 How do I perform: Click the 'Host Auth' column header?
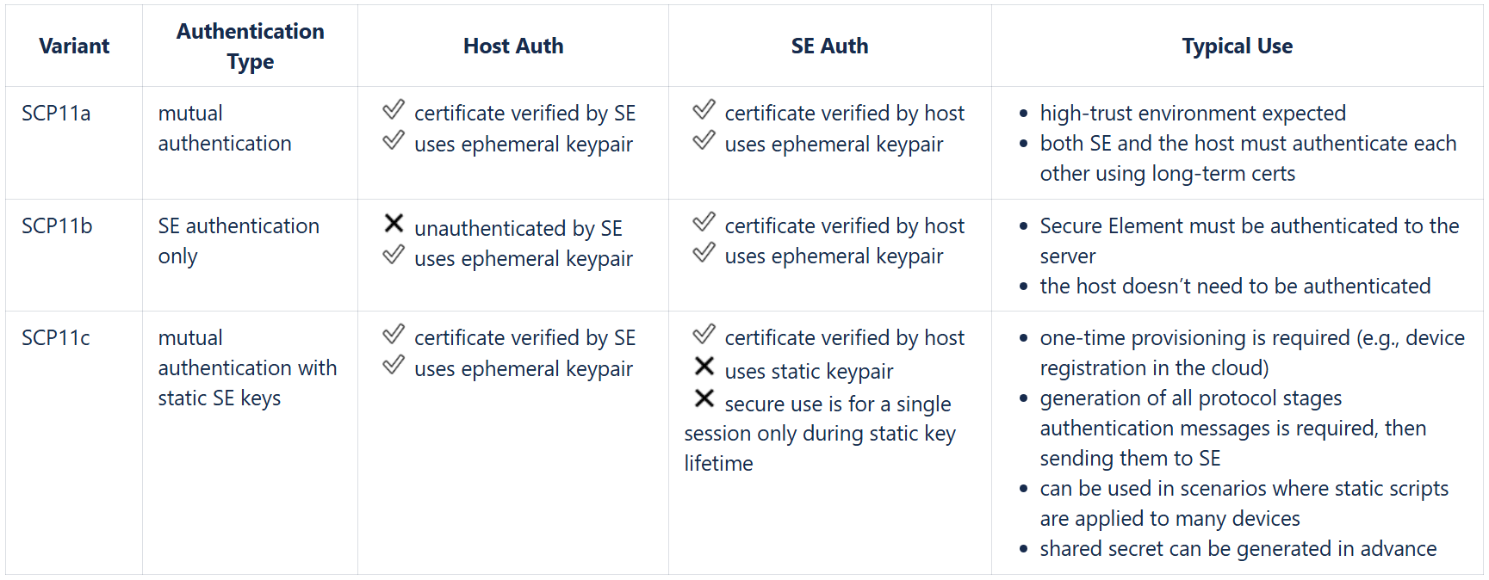[513, 46]
